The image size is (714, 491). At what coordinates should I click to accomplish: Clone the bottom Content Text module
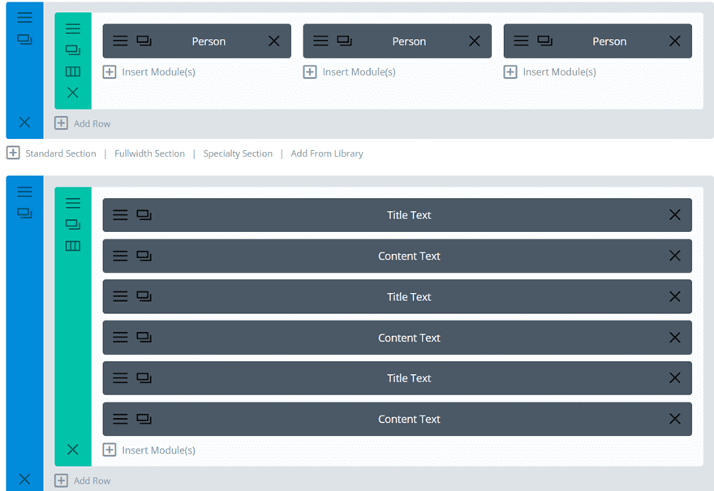144,419
